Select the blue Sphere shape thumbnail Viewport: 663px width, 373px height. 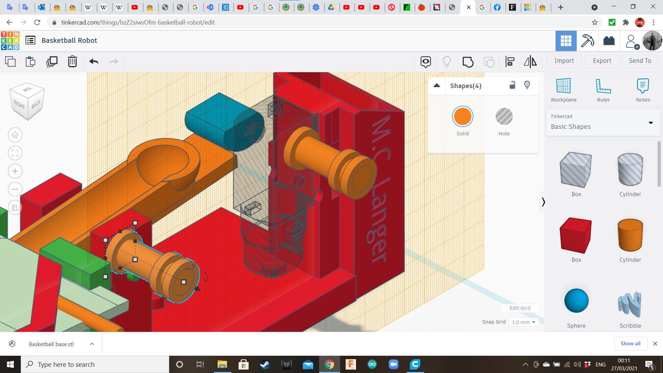pyautogui.click(x=576, y=301)
